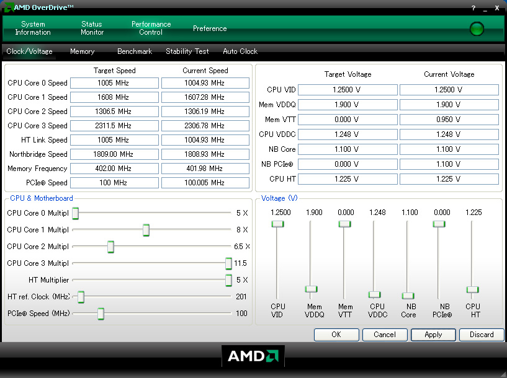The height and width of the screenshot is (378, 507).
Task: Open the System Information menu
Action: point(33,28)
